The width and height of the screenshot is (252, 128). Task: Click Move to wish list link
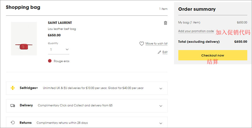(x=156, y=44)
